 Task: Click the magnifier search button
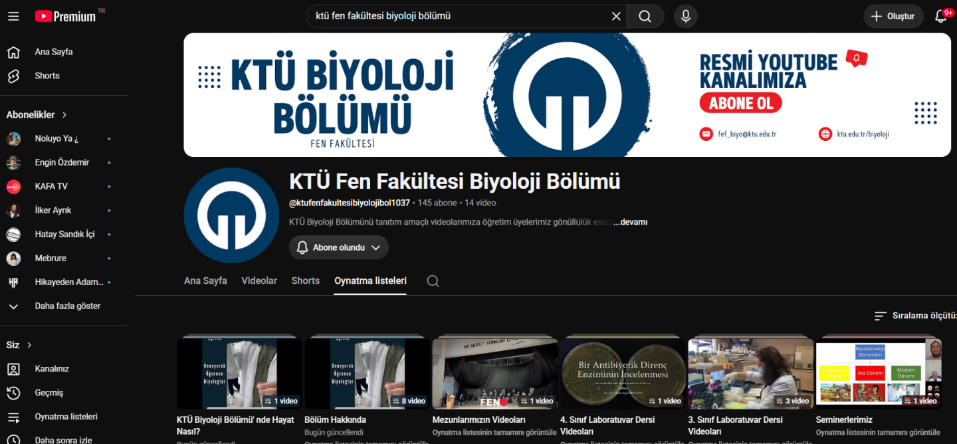(x=645, y=16)
